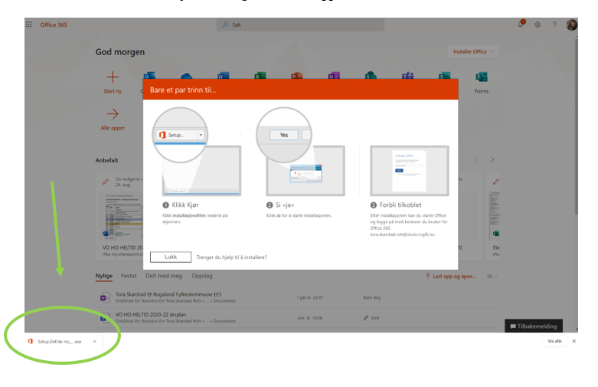Screen dimensions: 598x387
Task: Click the Delt sharing indicator on årsplan row
Action: [x=371, y=318]
